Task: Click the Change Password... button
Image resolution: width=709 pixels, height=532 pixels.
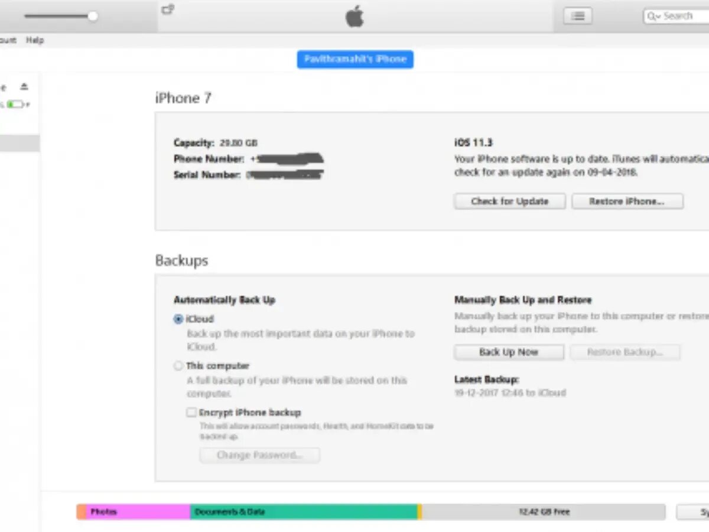Action: pyautogui.click(x=260, y=455)
